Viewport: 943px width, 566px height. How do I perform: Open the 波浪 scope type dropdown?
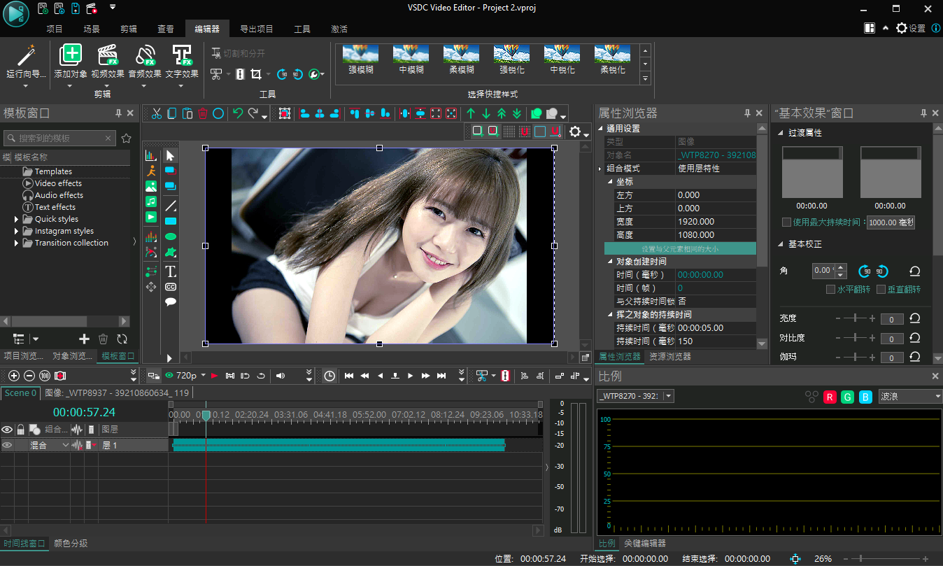click(910, 397)
